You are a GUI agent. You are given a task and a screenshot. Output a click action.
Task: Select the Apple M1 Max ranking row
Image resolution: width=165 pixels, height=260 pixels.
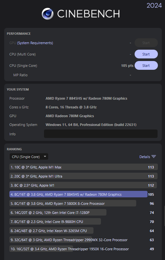point(83,167)
